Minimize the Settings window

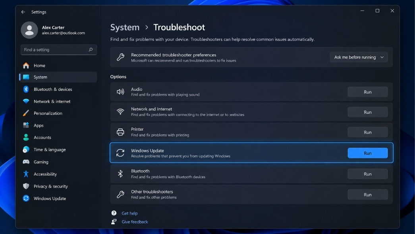pos(362,11)
